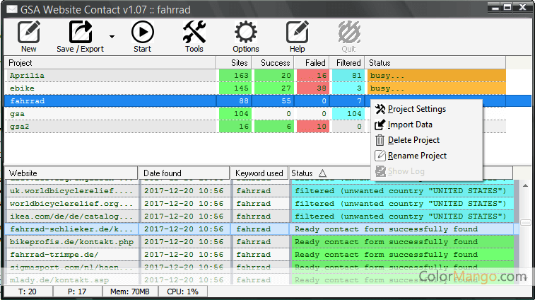Viewport: 535px width, 300px height.
Task: Sort by the Failed column header
Action: point(312,63)
